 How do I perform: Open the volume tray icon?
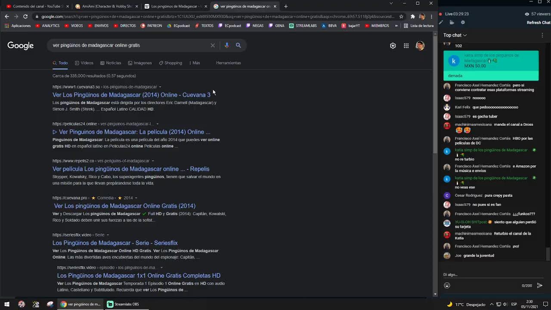[x=505, y=304]
